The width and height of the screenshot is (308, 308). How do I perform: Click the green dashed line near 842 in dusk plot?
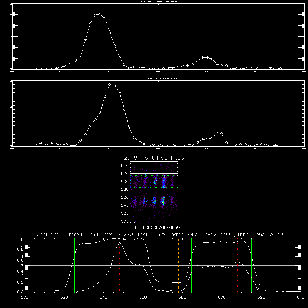pos(170,113)
